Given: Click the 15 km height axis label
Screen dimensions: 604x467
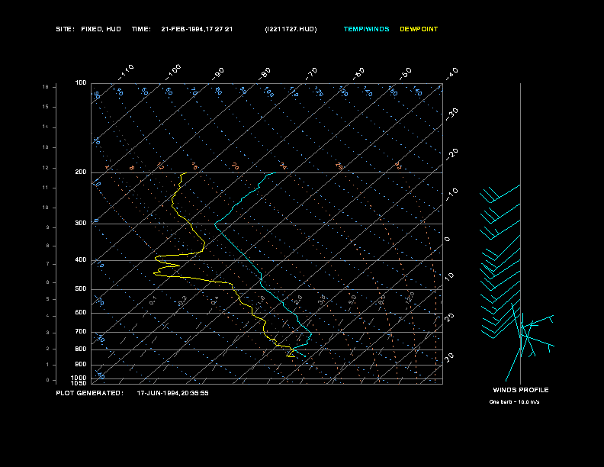Looking at the screenshot, I should pos(46,107).
